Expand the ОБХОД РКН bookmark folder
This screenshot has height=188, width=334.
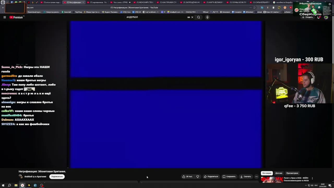click(192, 12)
